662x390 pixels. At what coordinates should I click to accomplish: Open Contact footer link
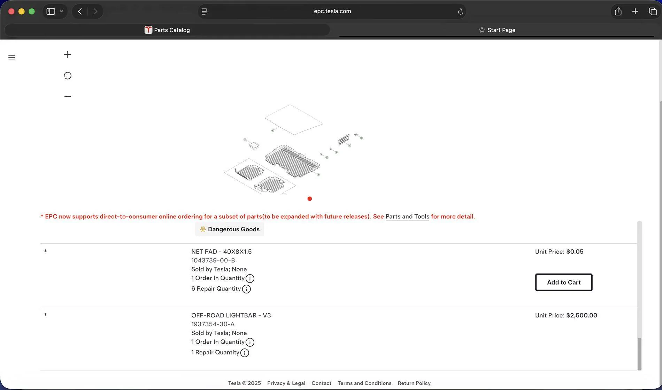321,383
